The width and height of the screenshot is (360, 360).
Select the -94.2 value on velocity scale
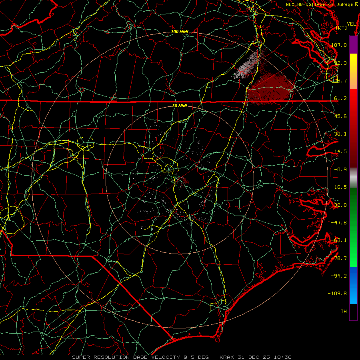339,276
